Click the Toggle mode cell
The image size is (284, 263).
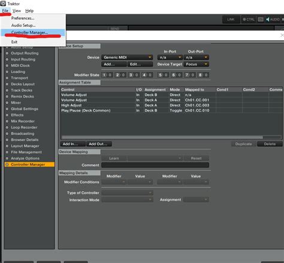tap(176, 110)
